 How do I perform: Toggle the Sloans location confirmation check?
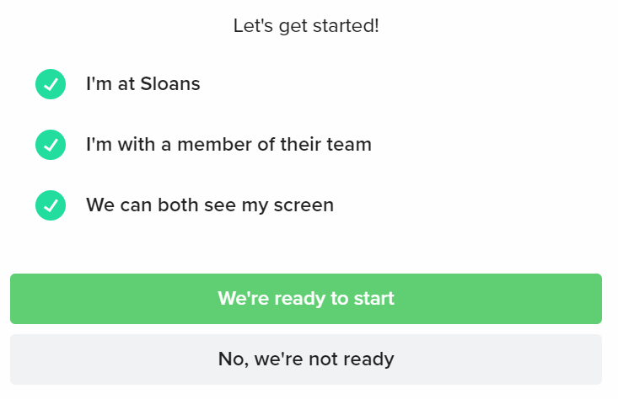click(51, 84)
